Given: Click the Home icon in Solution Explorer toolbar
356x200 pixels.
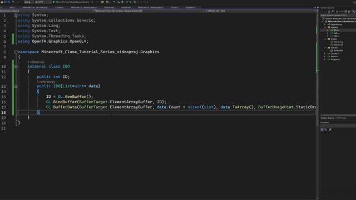Looking at the screenshot, I should tap(329, 11).
